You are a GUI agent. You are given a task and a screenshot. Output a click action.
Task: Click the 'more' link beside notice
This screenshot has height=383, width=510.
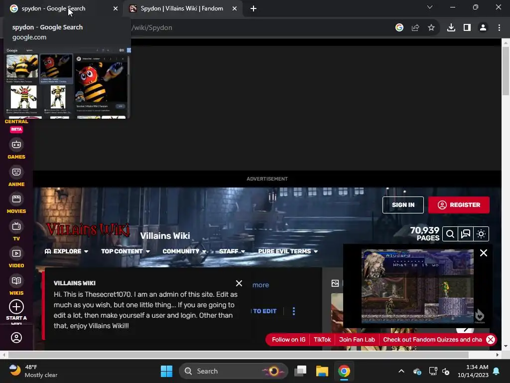[x=260, y=285]
